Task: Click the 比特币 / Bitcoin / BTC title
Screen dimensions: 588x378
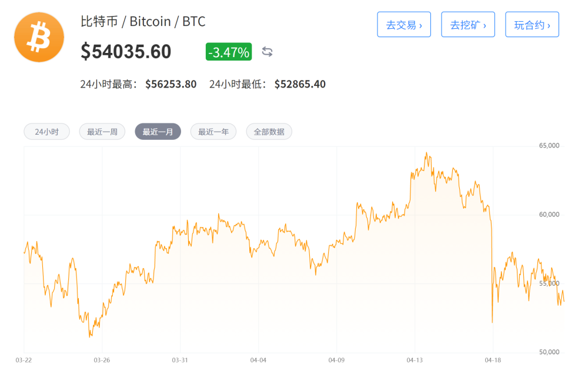Action: pyautogui.click(x=141, y=21)
